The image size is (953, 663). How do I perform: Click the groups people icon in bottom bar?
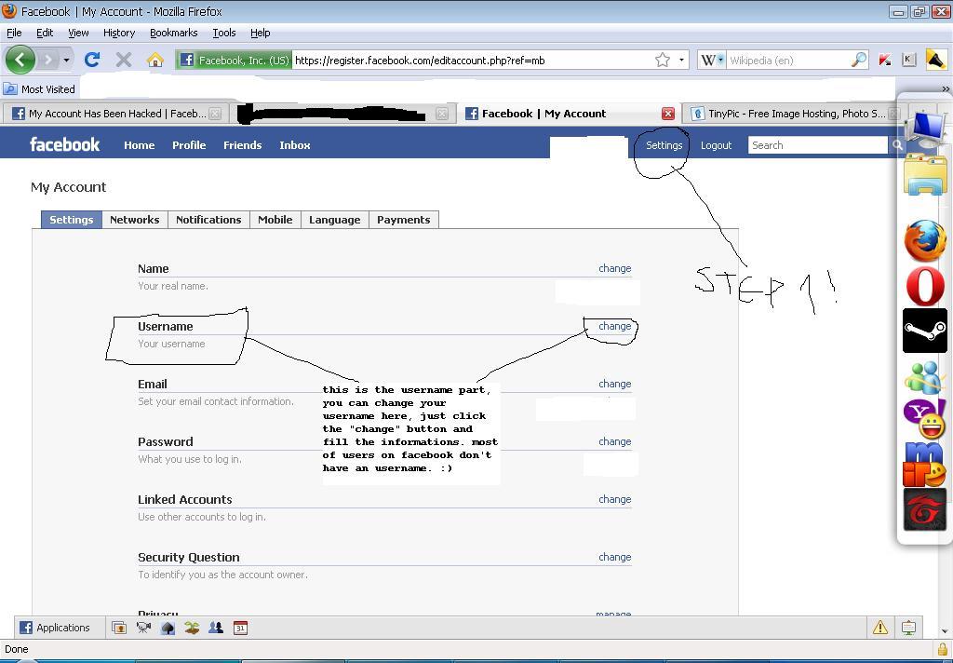coord(216,628)
